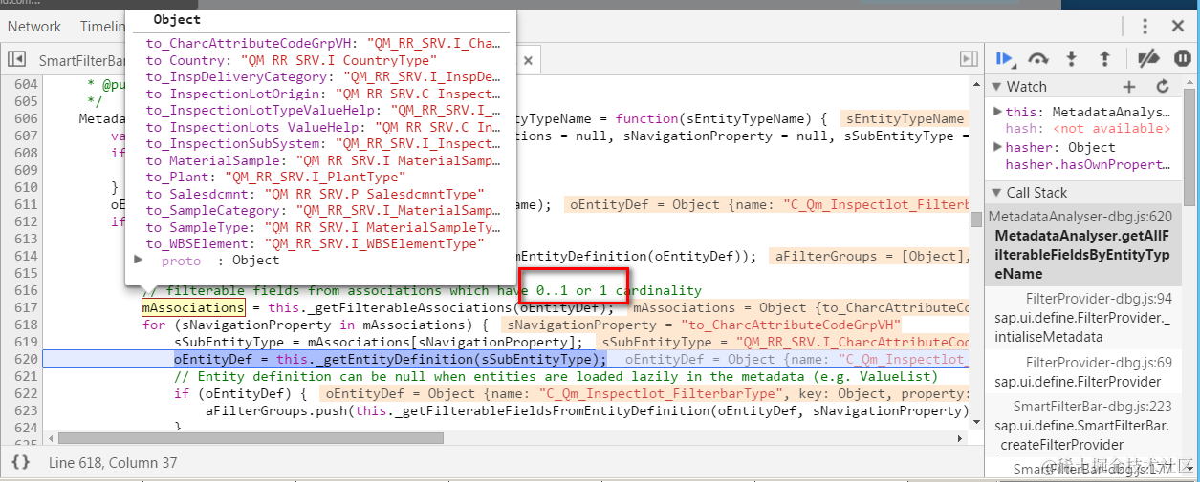Set breakpoint on line 611
The height and width of the screenshot is (482, 1200).
point(26,204)
